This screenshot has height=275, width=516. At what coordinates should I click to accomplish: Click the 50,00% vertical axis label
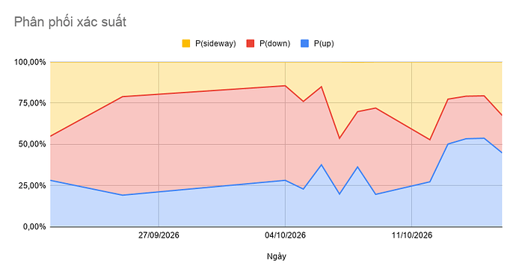coord(32,144)
